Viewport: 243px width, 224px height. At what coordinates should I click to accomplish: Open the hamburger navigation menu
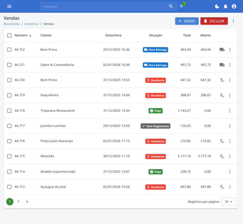click(9, 6)
